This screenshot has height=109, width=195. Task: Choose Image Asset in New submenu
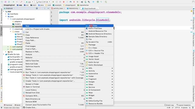point(100,57)
